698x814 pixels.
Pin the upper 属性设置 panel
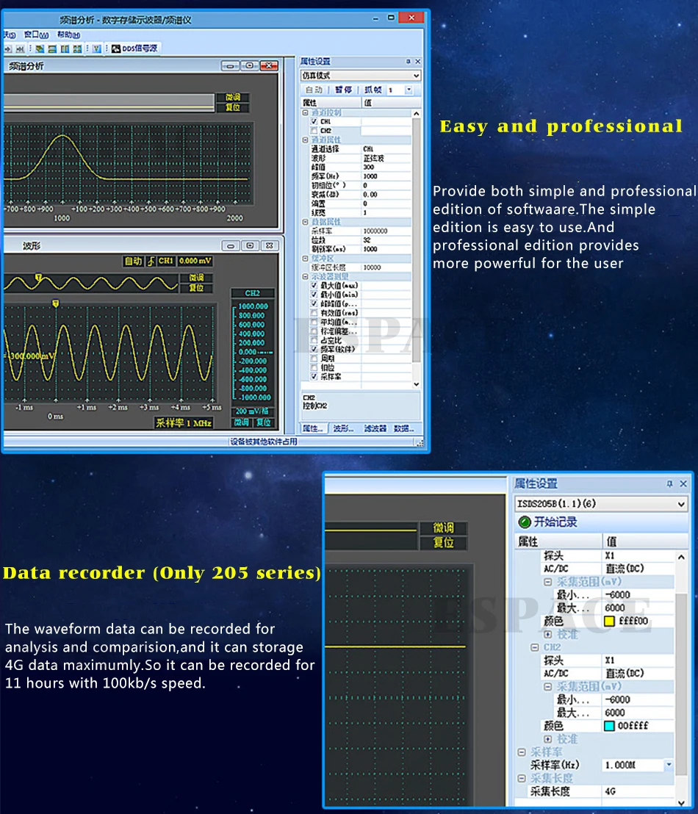[x=409, y=61]
